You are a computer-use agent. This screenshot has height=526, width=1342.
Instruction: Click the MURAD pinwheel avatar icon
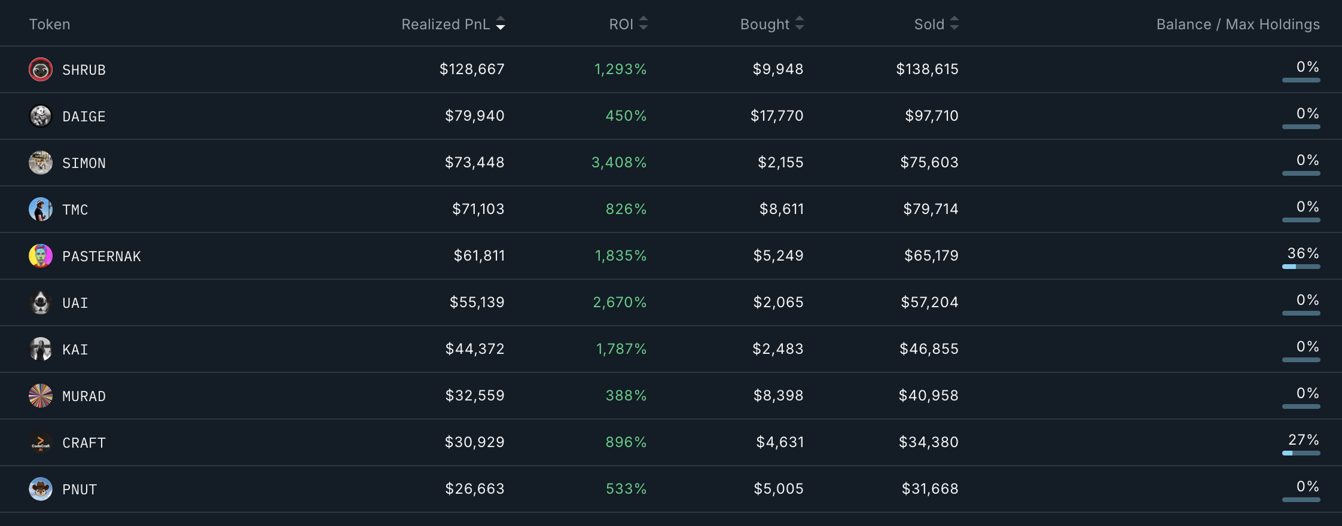39,396
